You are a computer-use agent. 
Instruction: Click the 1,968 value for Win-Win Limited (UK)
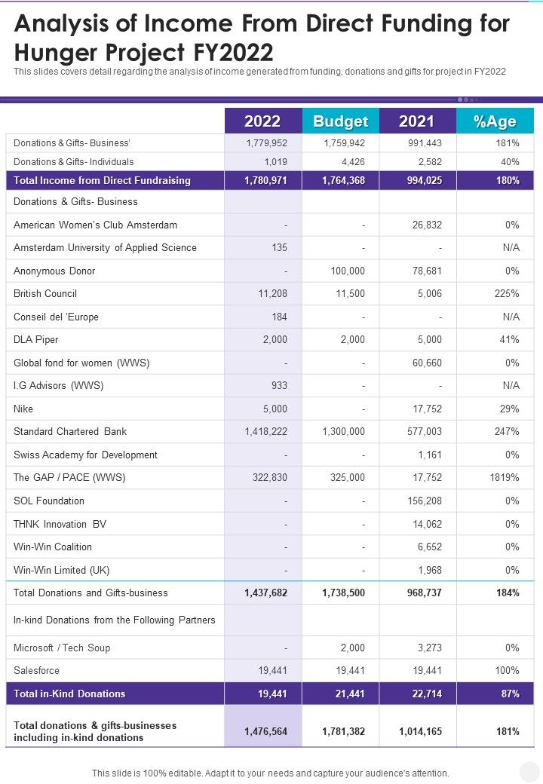click(x=430, y=571)
